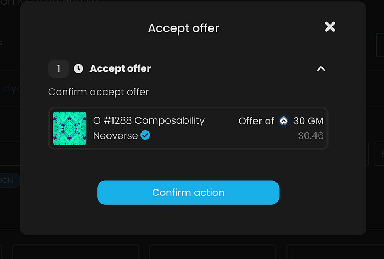Click the step number 1 badge

(59, 68)
